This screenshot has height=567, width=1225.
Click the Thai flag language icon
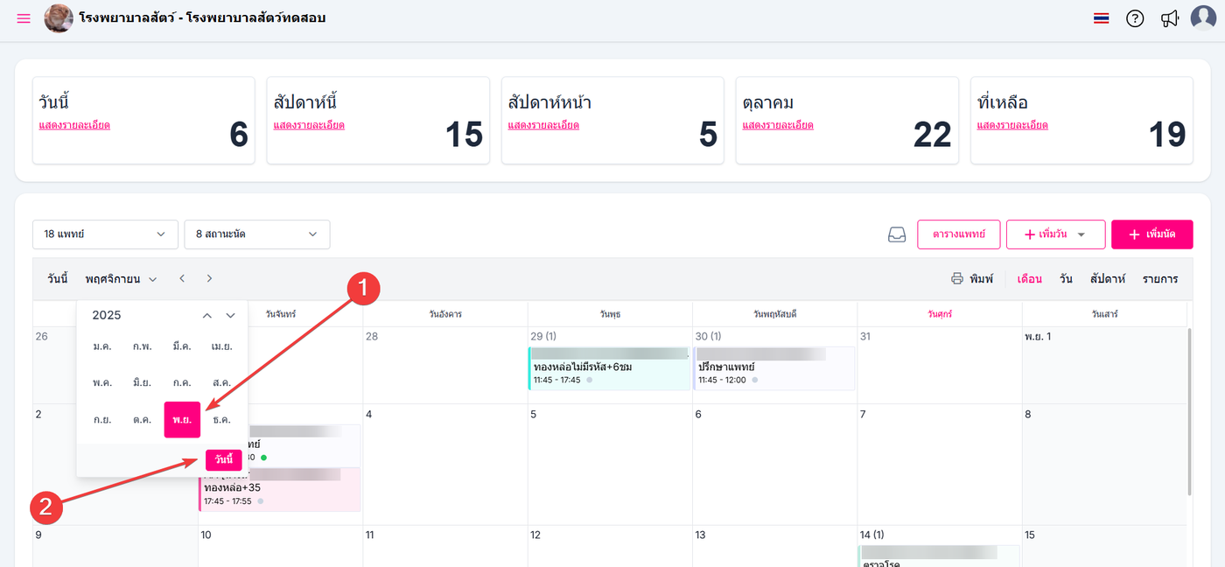pos(1102,18)
